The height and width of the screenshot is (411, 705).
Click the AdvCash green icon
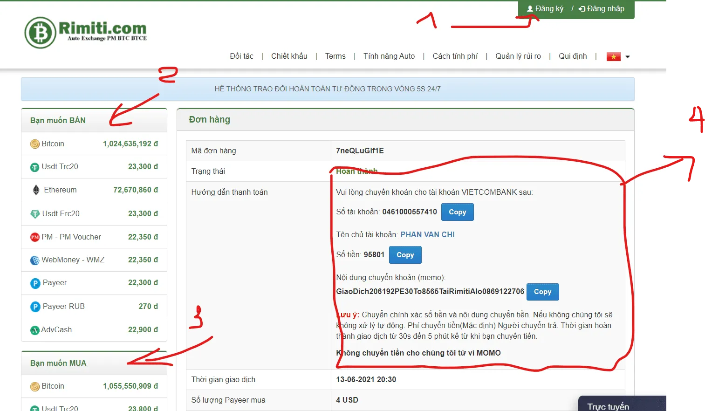tap(35, 330)
